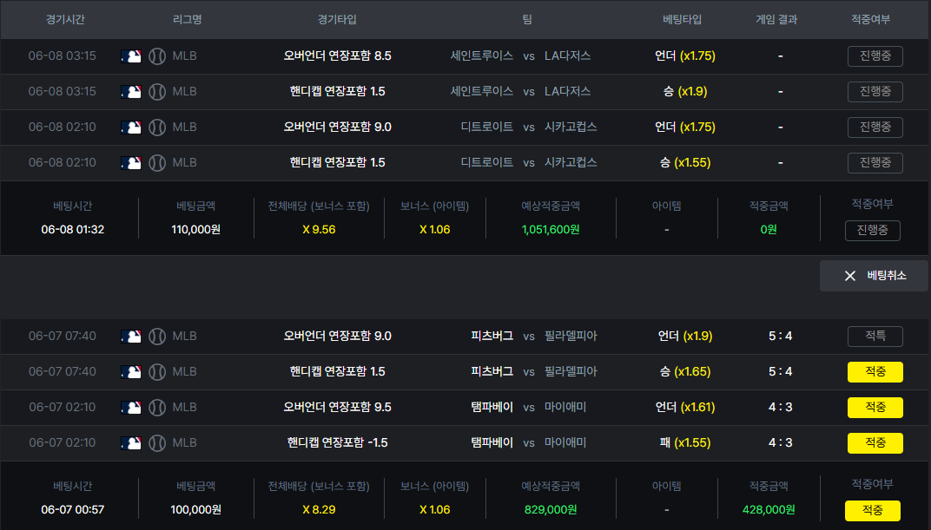Click yellow 적중 badge in Pittsburgh handicap row
This screenshot has height=530, width=931.
click(875, 372)
